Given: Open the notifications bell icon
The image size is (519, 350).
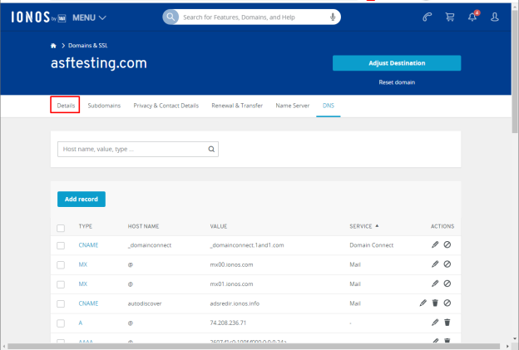Looking at the screenshot, I should [x=472, y=17].
